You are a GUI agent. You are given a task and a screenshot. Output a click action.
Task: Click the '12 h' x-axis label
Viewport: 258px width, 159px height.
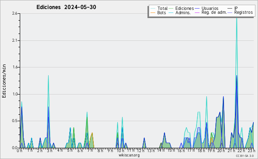(x=141, y=150)
